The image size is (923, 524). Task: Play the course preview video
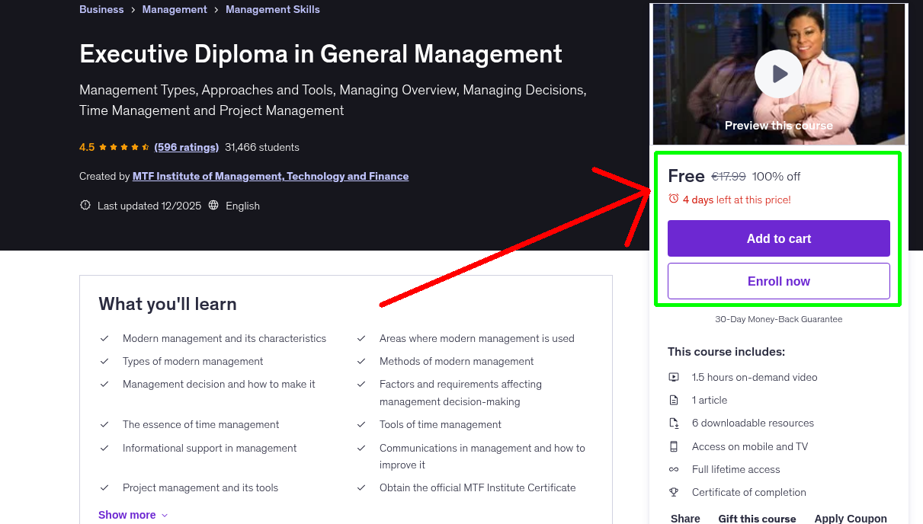coord(778,73)
